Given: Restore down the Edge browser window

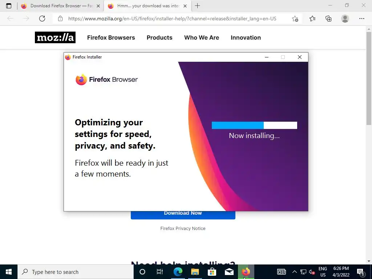Looking at the screenshot, I should click(347, 5).
